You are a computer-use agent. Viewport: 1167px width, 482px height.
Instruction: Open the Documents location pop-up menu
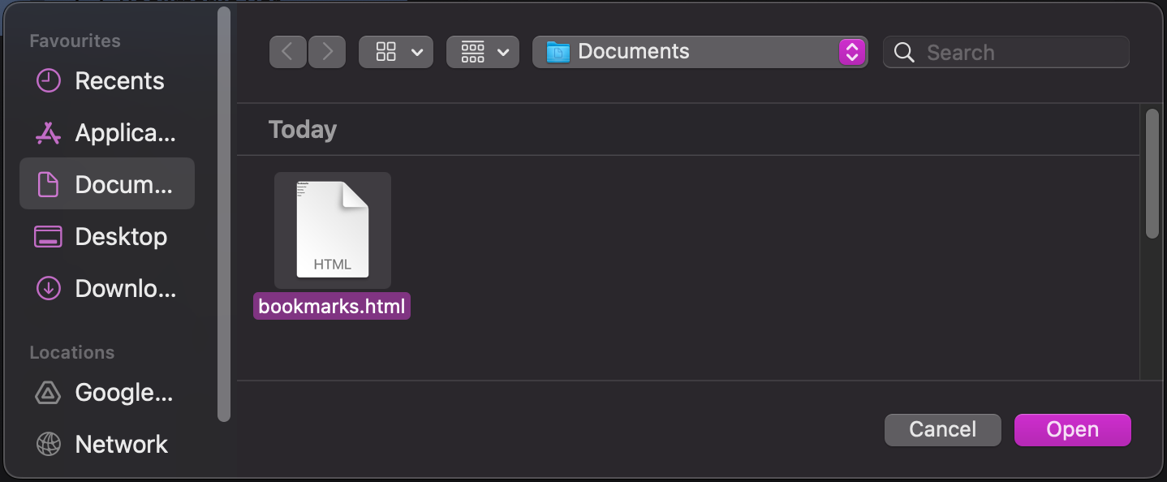[700, 52]
